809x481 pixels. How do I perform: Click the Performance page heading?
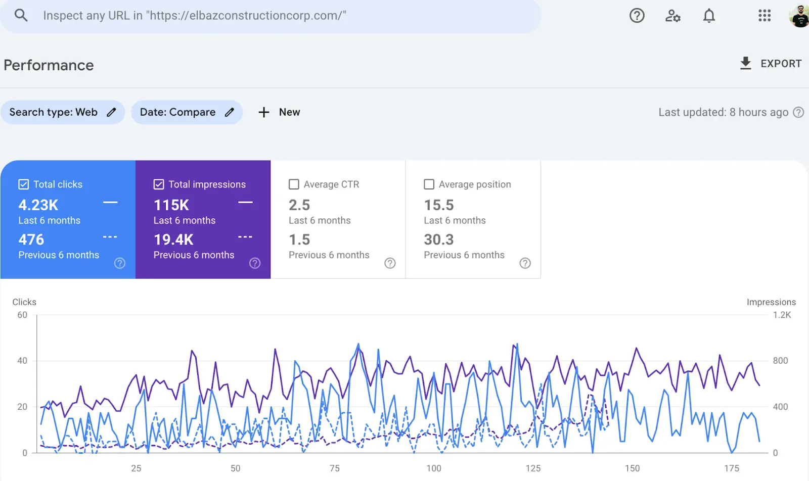click(49, 65)
